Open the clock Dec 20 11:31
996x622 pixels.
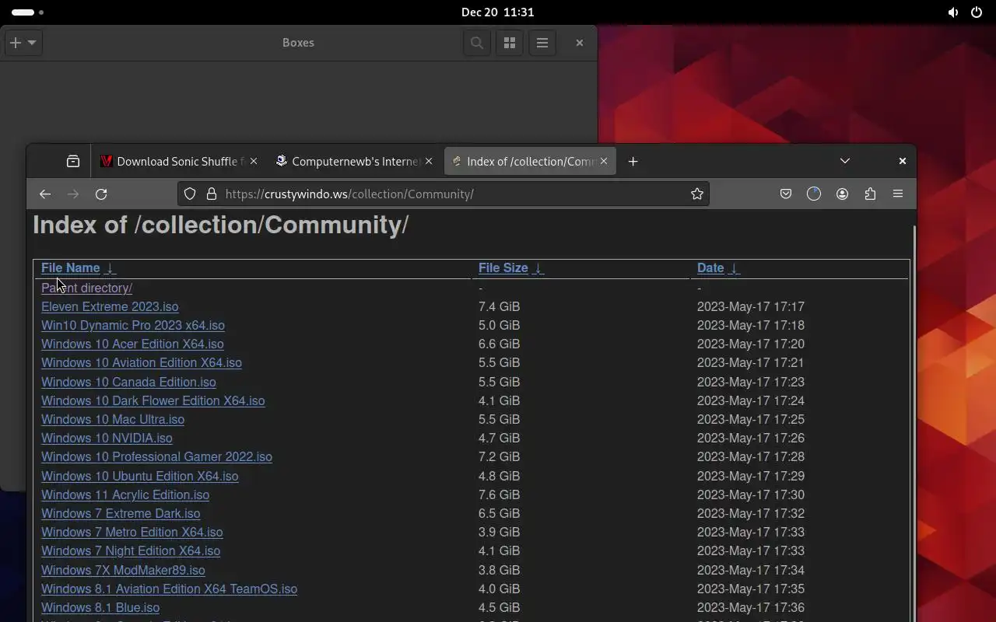[x=498, y=12]
